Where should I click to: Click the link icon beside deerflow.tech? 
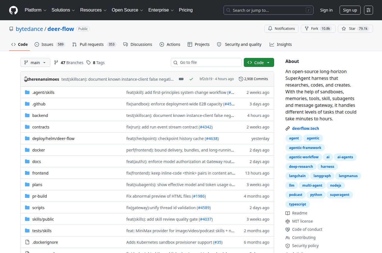(x=288, y=128)
